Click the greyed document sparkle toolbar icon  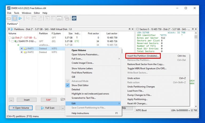[x=40, y=18]
